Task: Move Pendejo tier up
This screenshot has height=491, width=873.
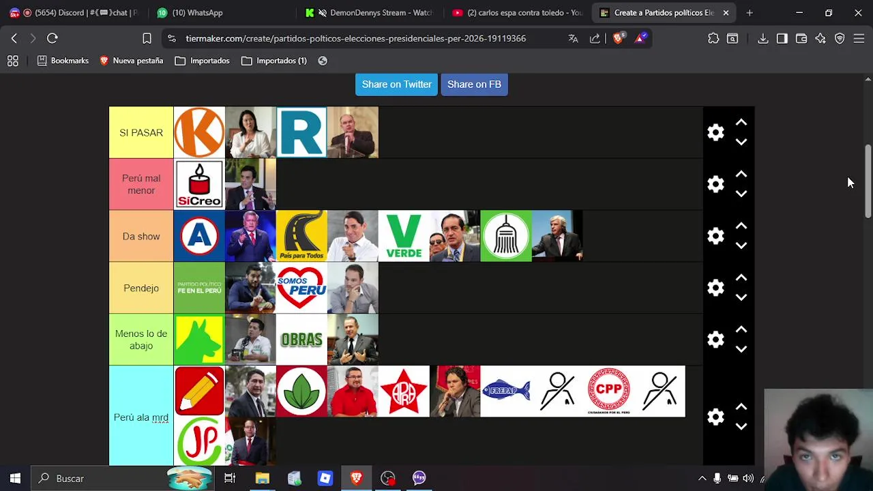Action: coord(741,278)
